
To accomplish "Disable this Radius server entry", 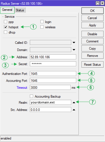I will coord(93,34).
